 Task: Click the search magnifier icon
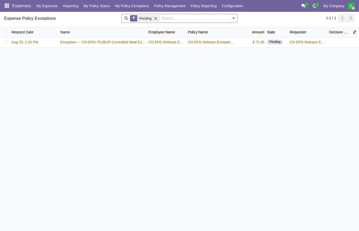point(126,18)
